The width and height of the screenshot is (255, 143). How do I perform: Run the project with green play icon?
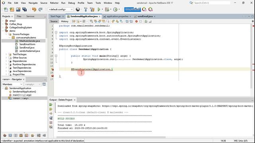pyautogui.click(x=99, y=10)
